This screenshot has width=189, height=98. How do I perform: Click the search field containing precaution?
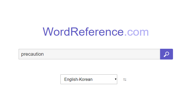click(89, 54)
